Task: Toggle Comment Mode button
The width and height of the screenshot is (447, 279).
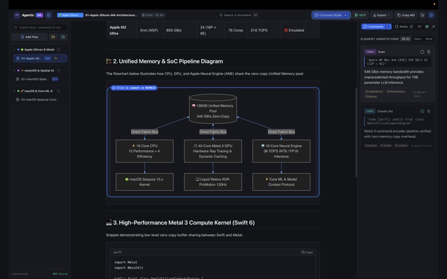Action: pyautogui.click(x=331, y=15)
